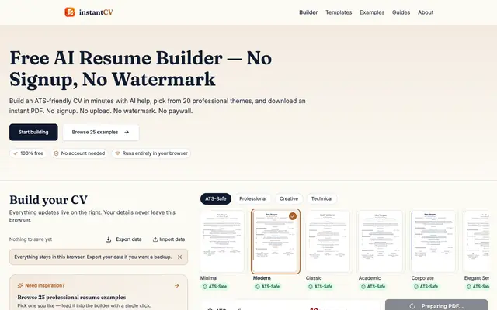Open the Guides nav link
This screenshot has width=497, height=310.
click(401, 12)
